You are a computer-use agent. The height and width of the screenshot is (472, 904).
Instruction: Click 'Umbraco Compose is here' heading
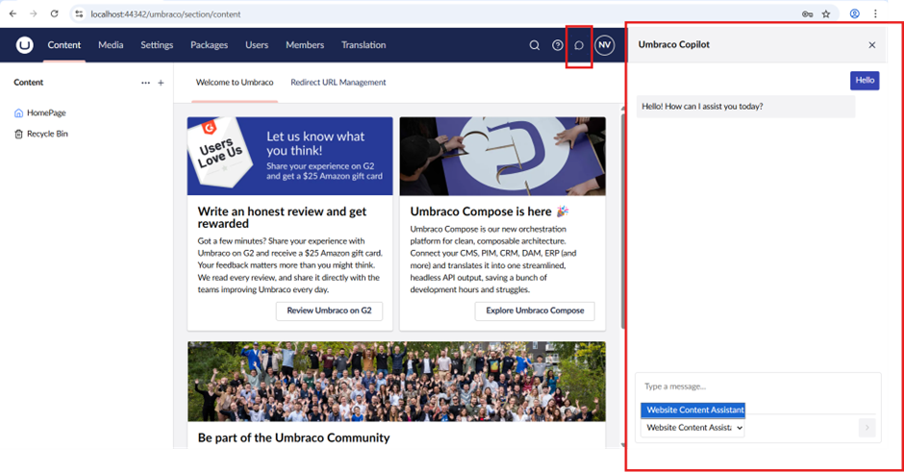[490, 211]
